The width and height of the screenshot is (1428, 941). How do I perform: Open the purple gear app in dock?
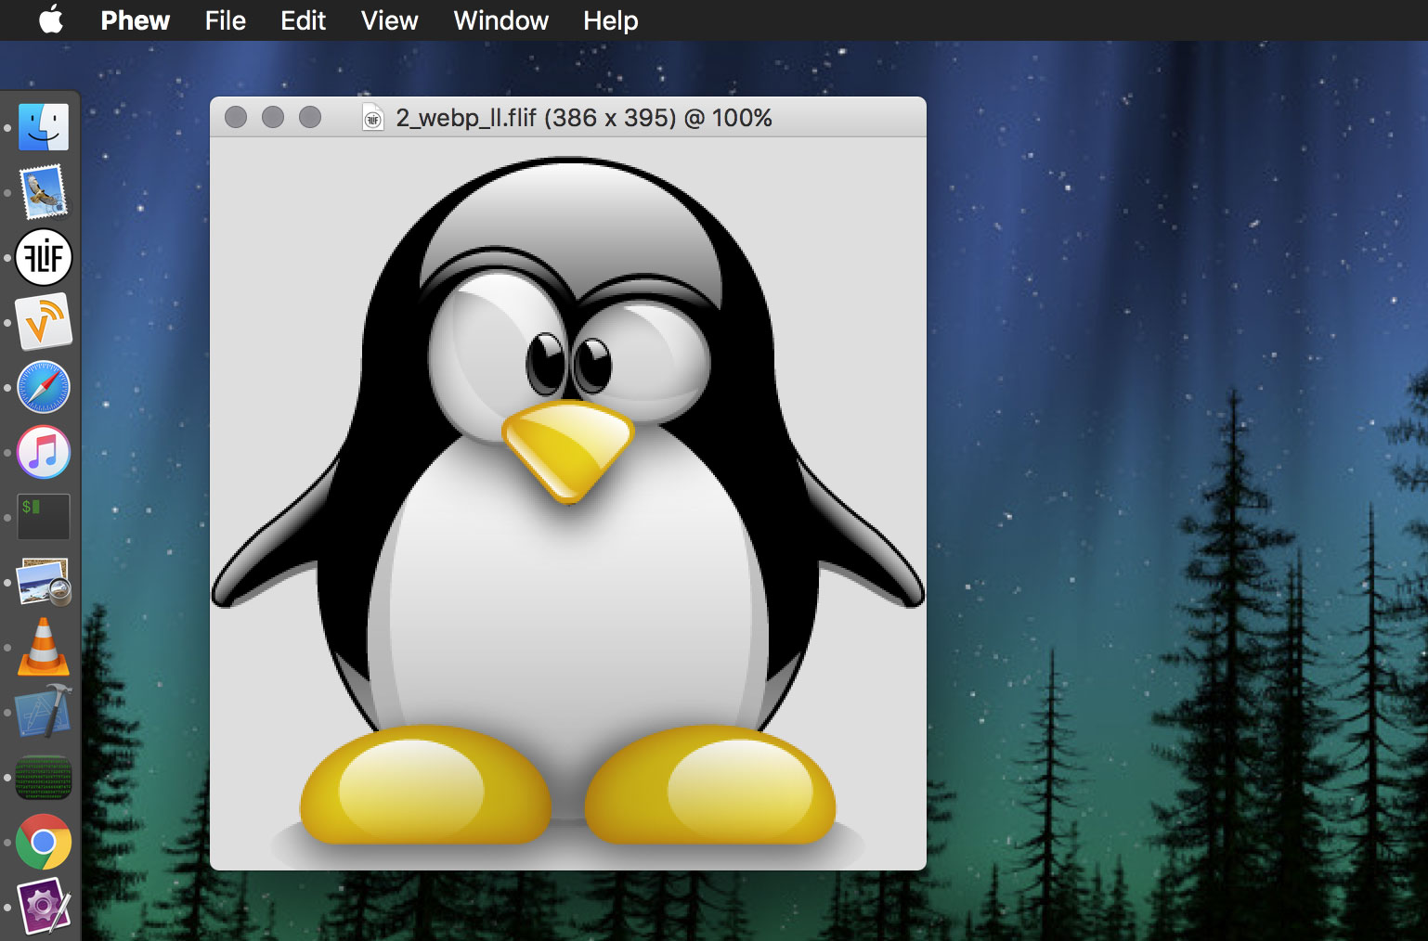pos(44,905)
